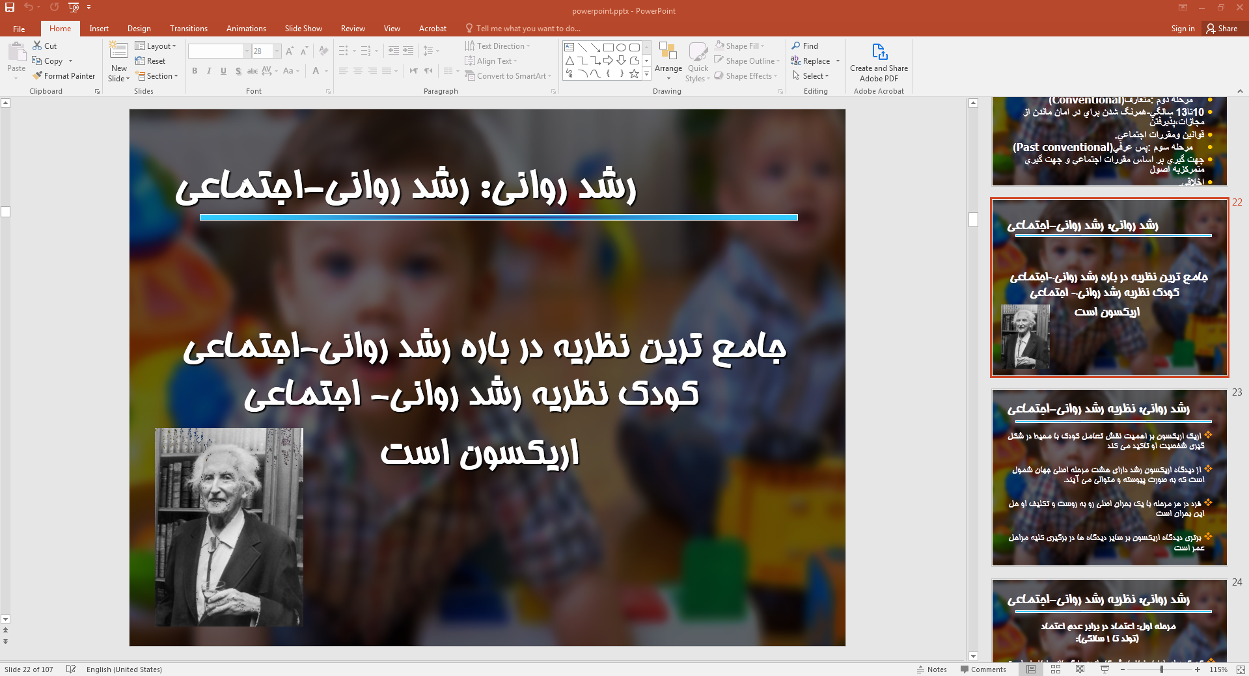Toggle Bold formatting
The image size is (1249, 676).
pos(195,71)
